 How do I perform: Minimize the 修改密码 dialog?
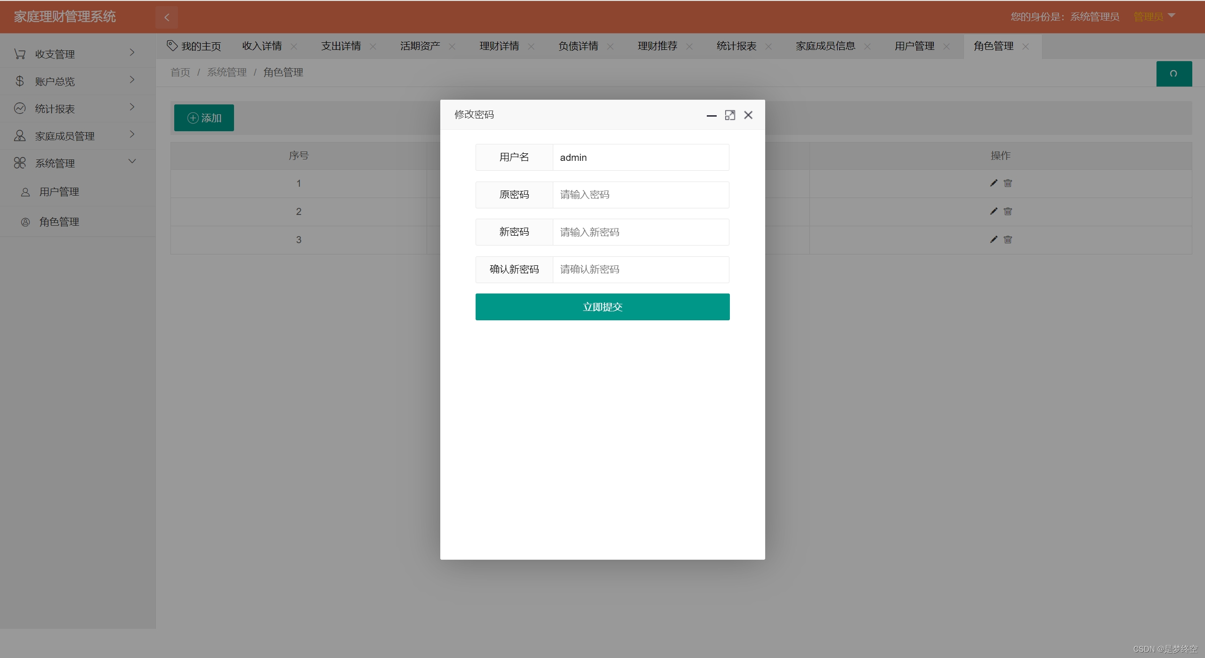pos(712,115)
